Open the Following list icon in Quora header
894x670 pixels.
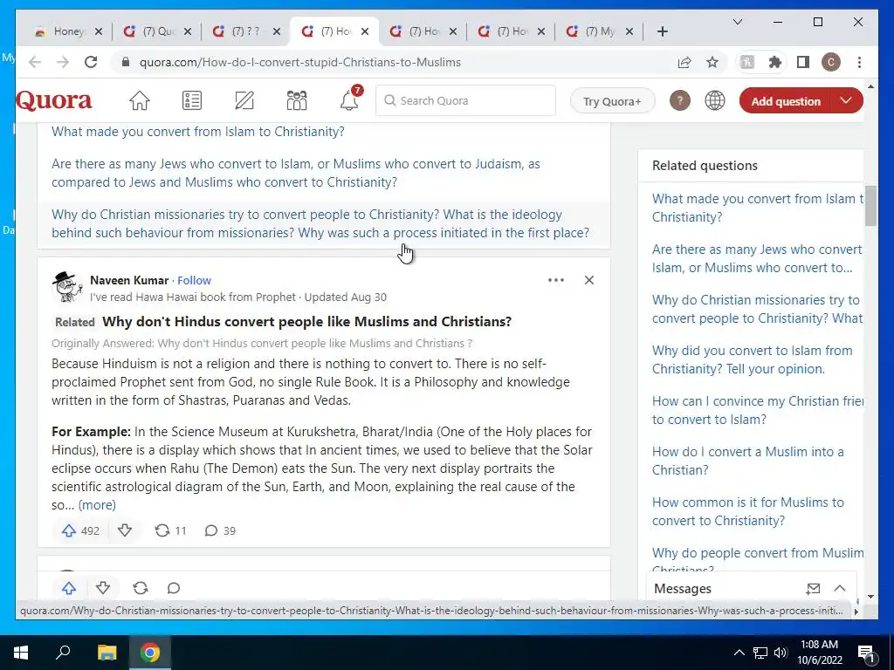coord(191,101)
